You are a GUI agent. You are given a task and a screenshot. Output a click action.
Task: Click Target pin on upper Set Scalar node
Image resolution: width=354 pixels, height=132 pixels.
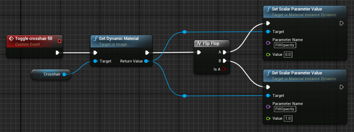point(268,32)
